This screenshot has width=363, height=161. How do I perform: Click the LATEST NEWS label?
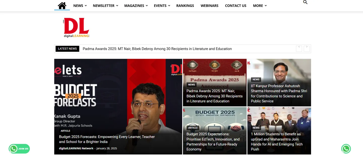(x=67, y=49)
